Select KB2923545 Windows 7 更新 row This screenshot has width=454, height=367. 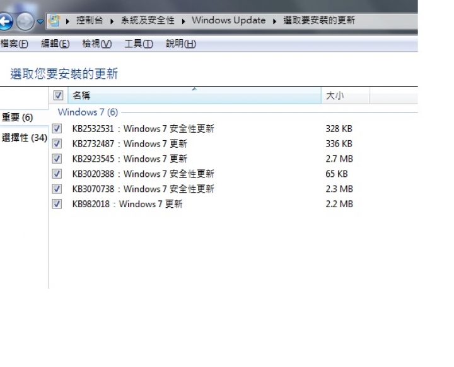(x=130, y=159)
